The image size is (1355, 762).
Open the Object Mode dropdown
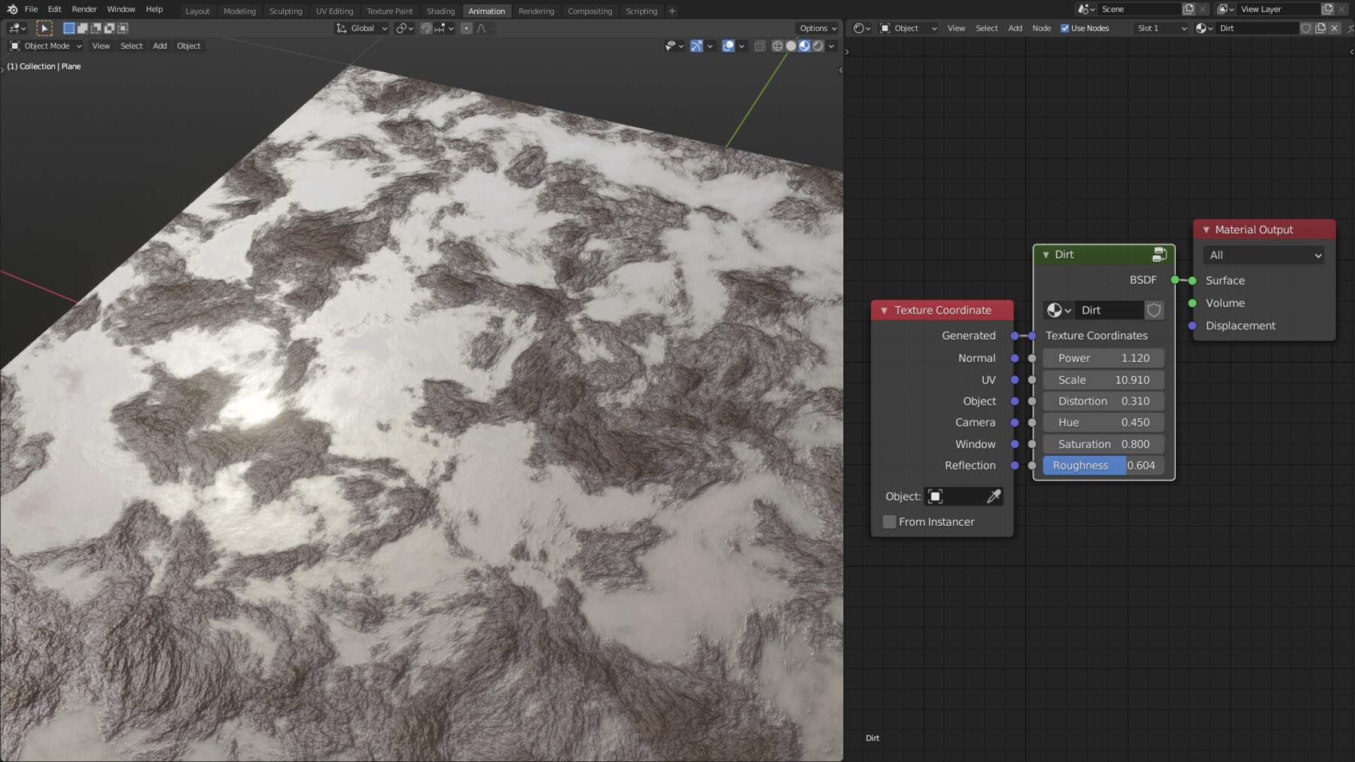click(45, 46)
